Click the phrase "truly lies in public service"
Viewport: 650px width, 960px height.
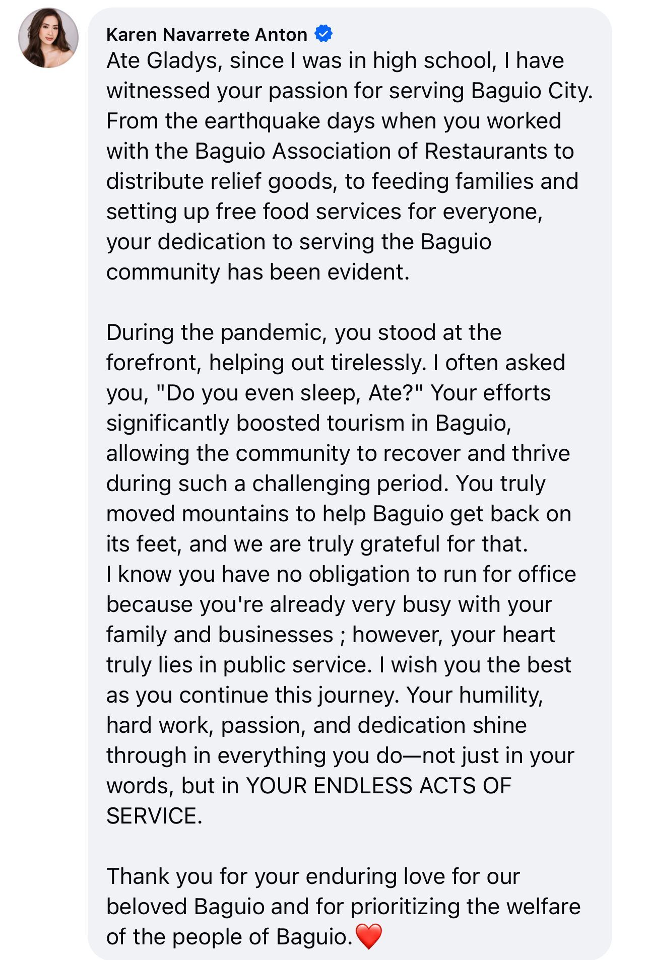(237, 665)
